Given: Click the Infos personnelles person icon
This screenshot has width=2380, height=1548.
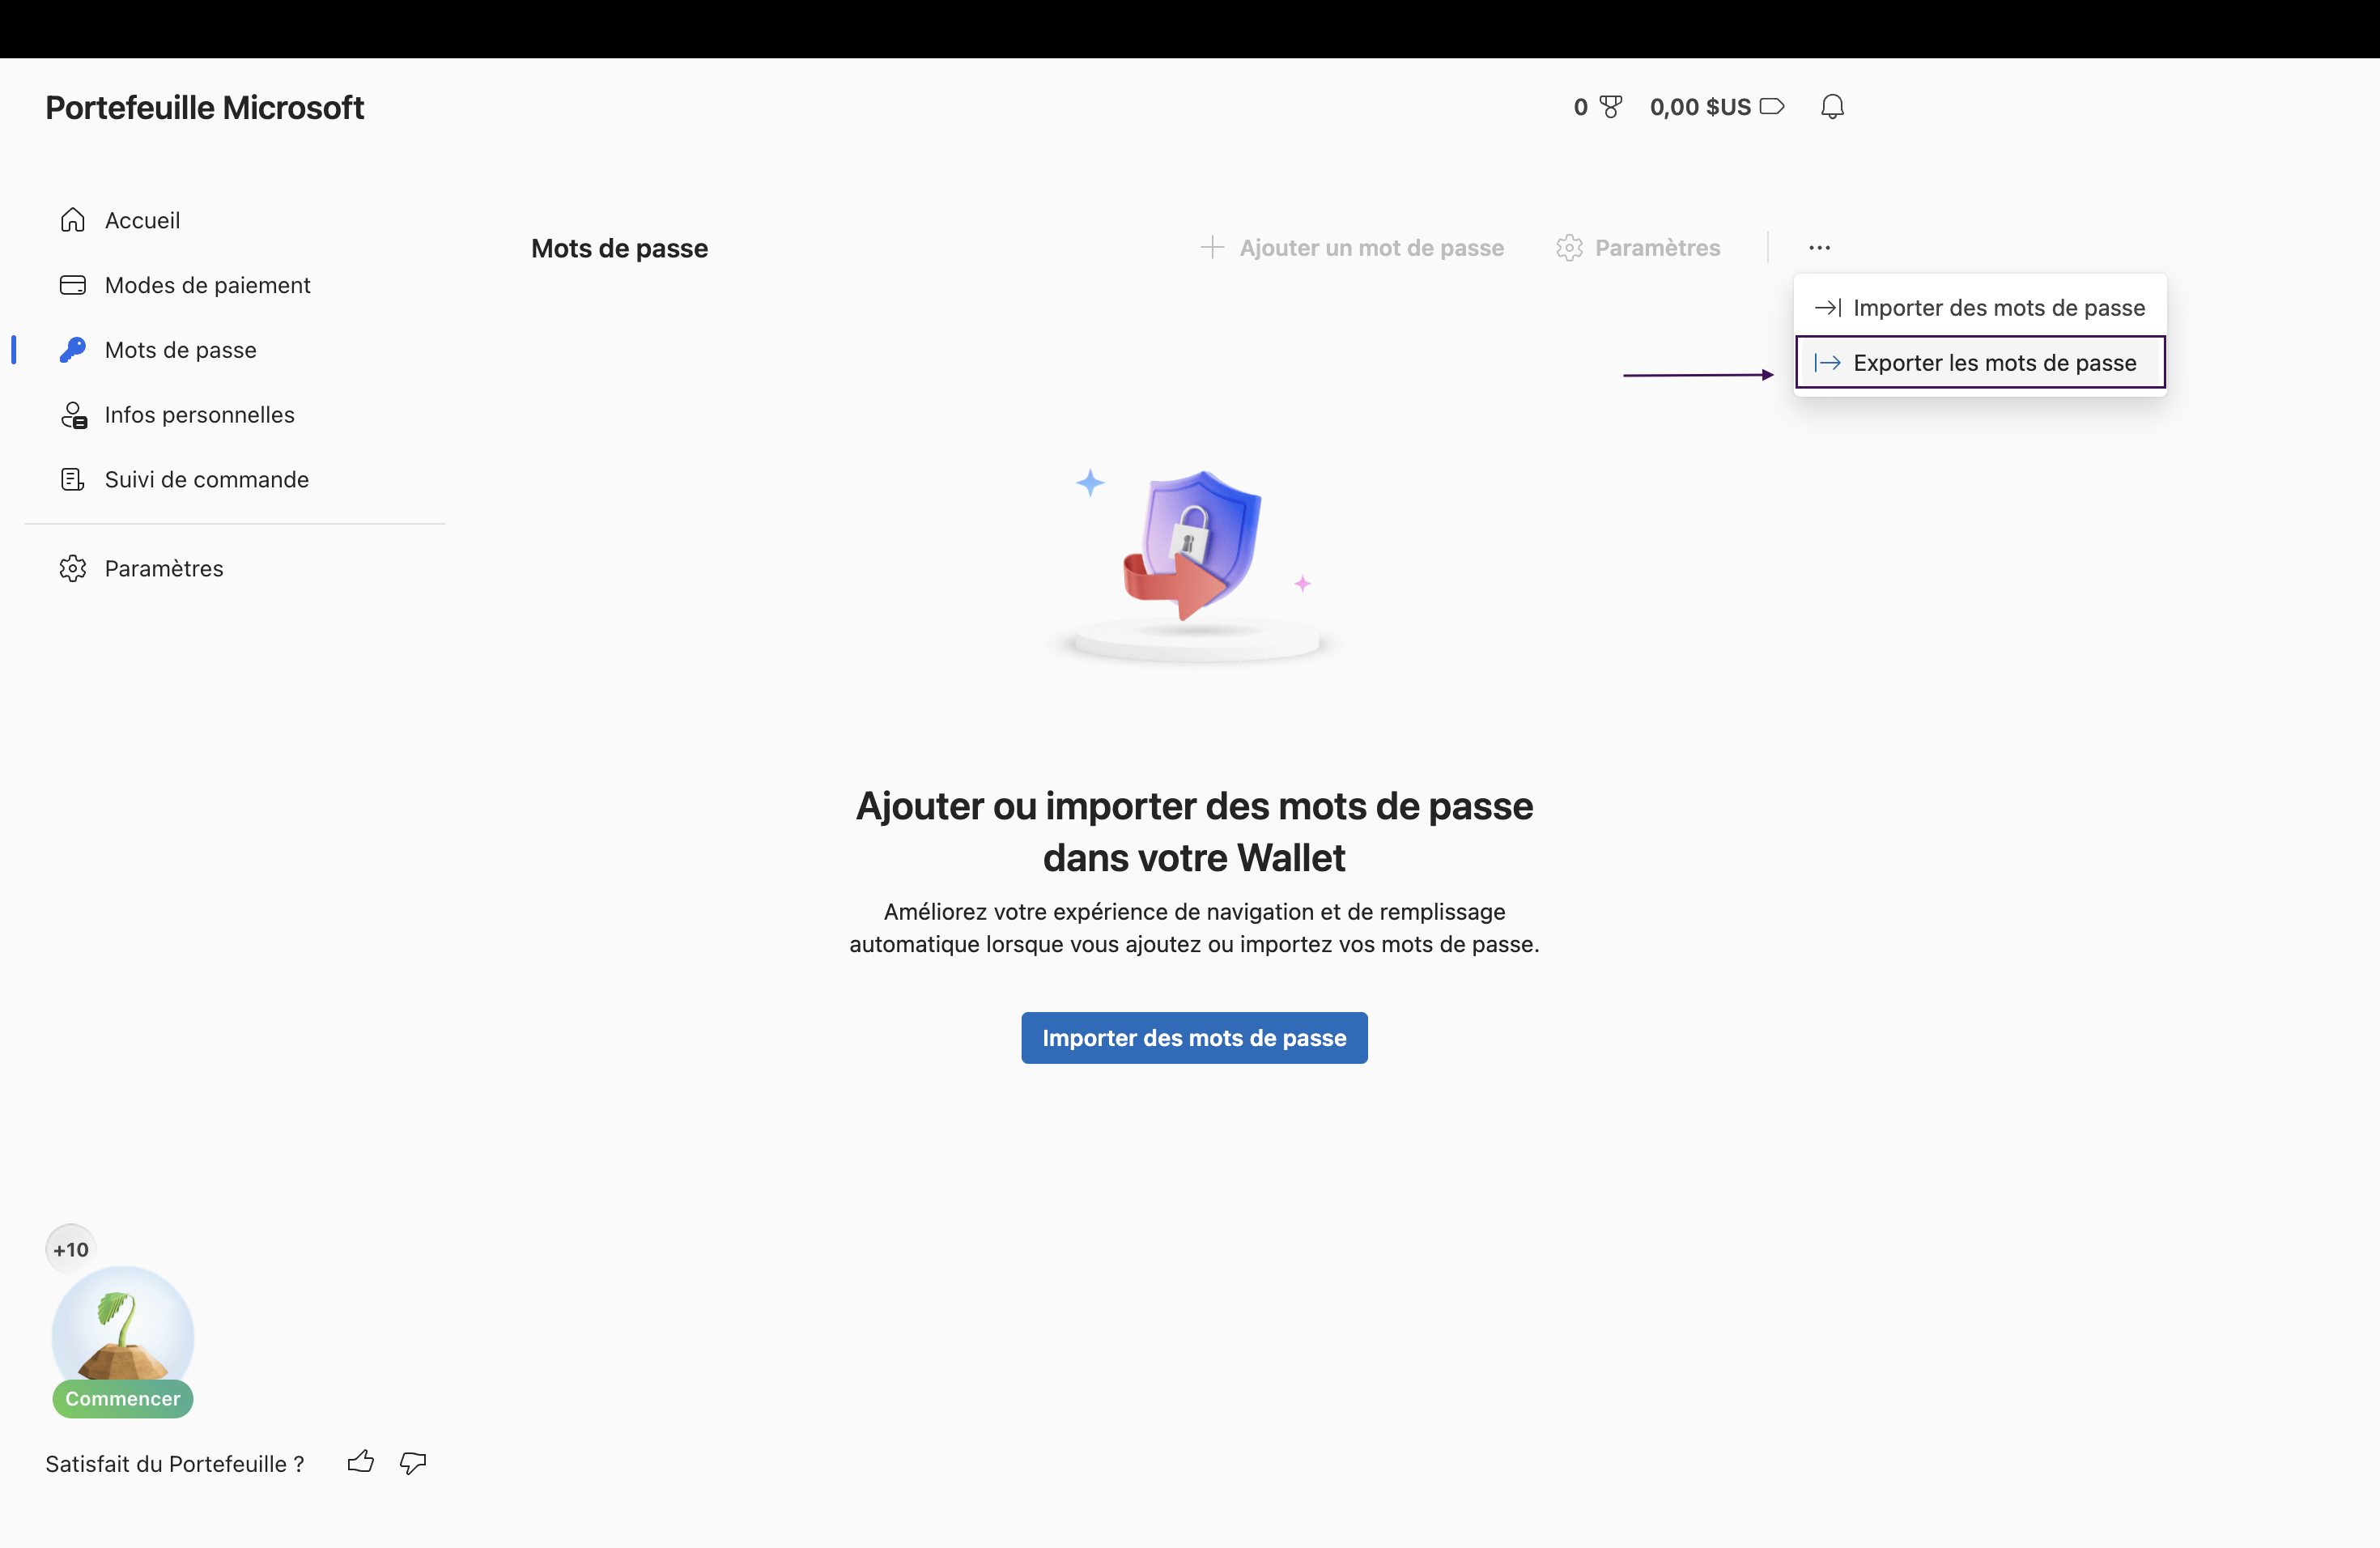Looking at the screenshot, I should [74, 415].
